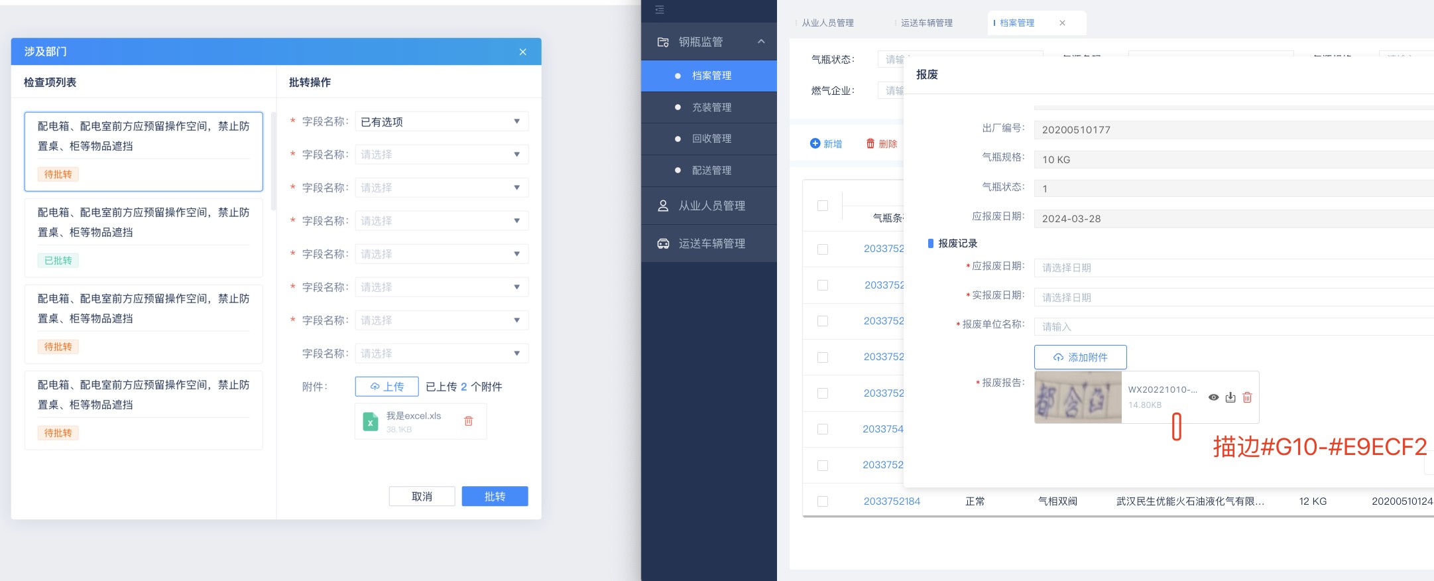Toggle the sidebar collapse hamburger icon
The height and width of the screenshot is (581, 1434).
pos(660,9)
